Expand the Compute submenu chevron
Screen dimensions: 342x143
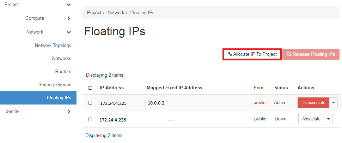pyautogui.click(x=69, y=18)
